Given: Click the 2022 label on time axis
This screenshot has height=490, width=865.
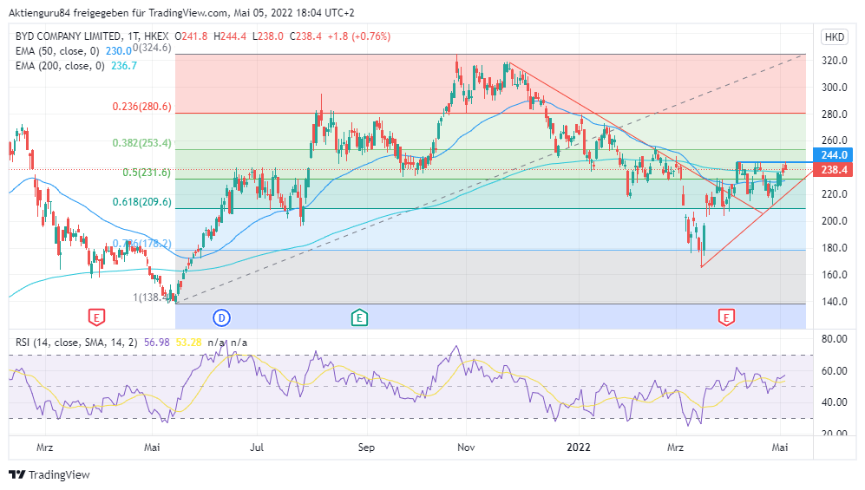Looking at the screenshot, I should click(x=579, y=448).
